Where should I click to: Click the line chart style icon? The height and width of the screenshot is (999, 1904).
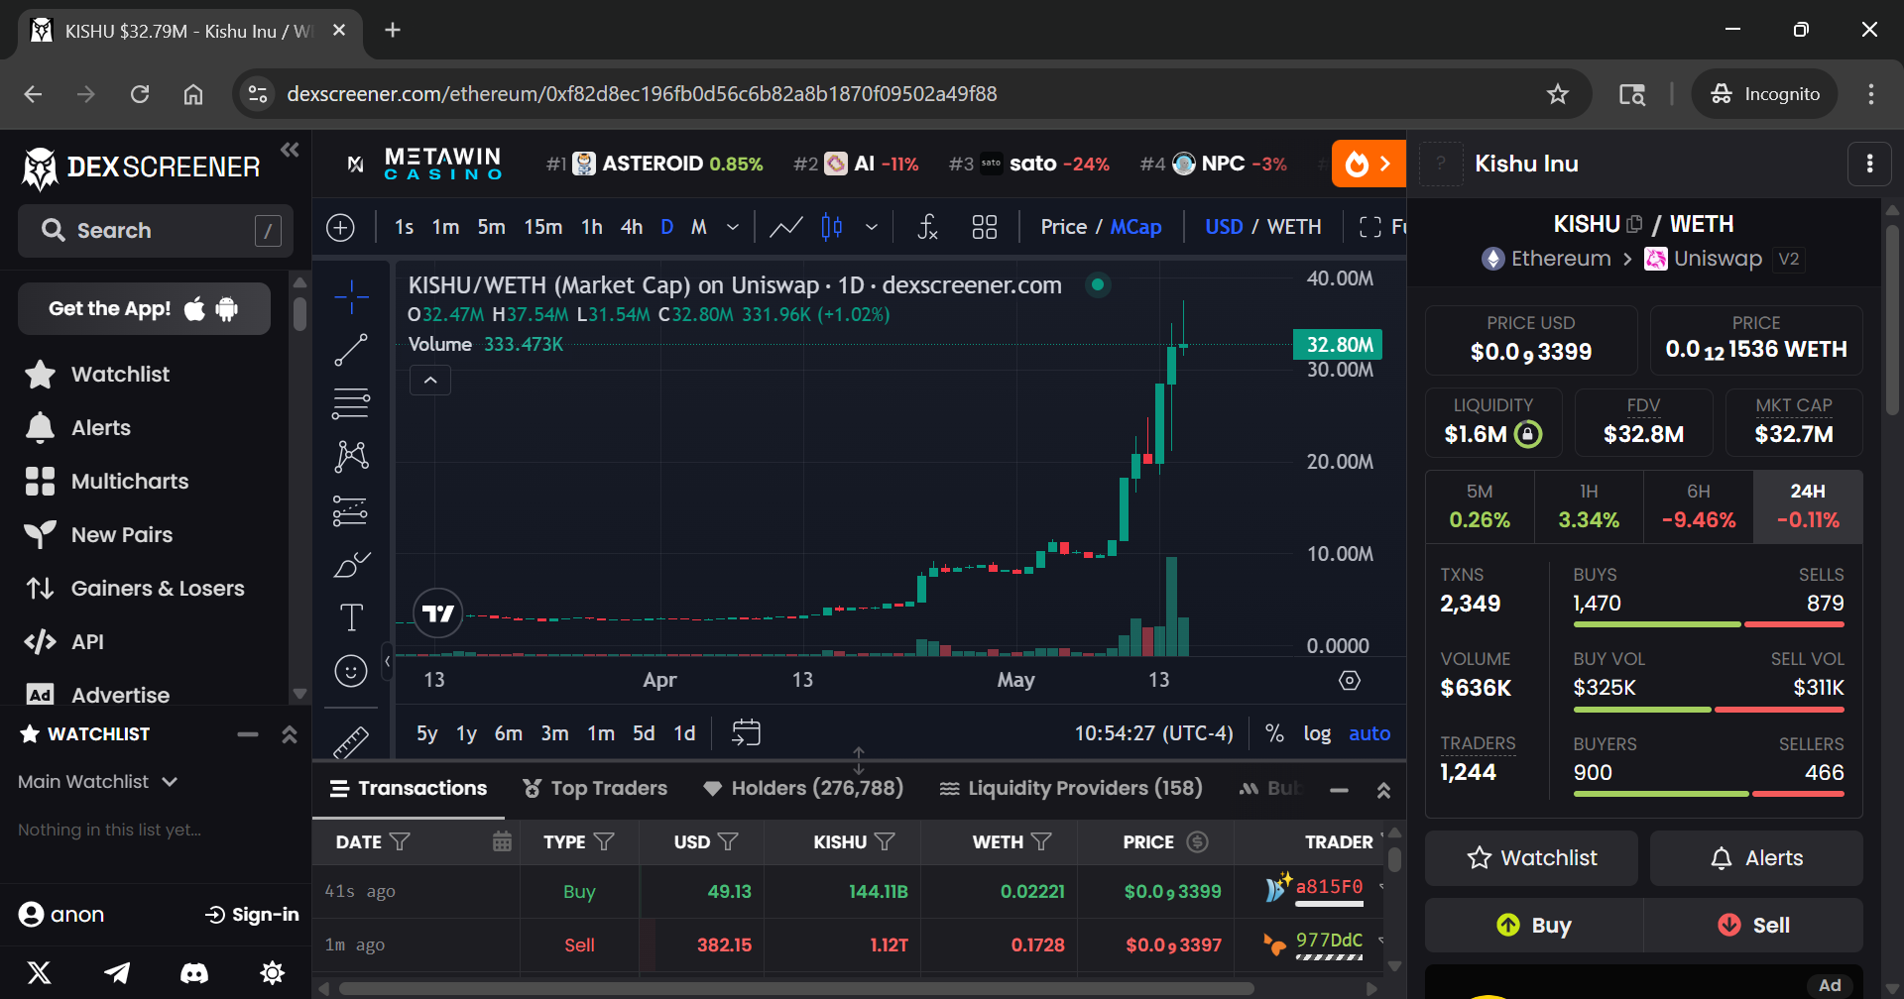[x=786, y=227]
